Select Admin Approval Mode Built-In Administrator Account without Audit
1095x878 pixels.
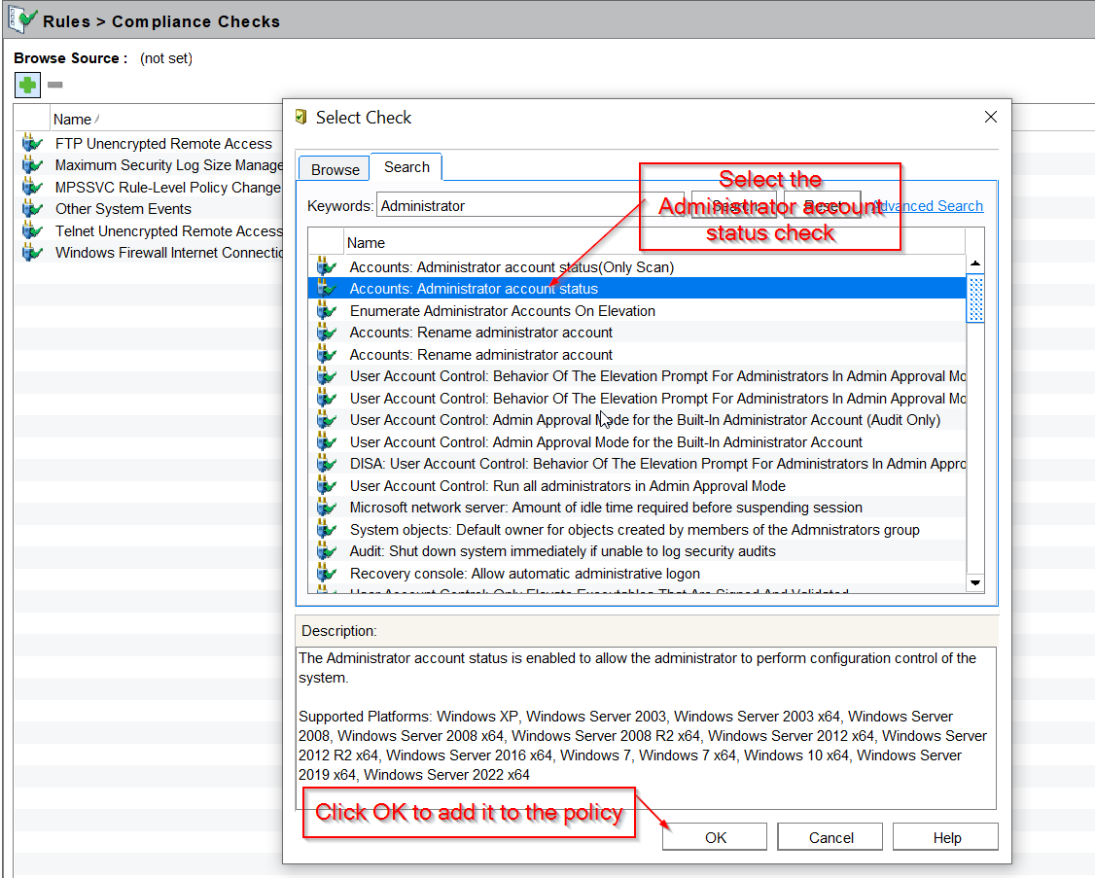pos(637,442)
